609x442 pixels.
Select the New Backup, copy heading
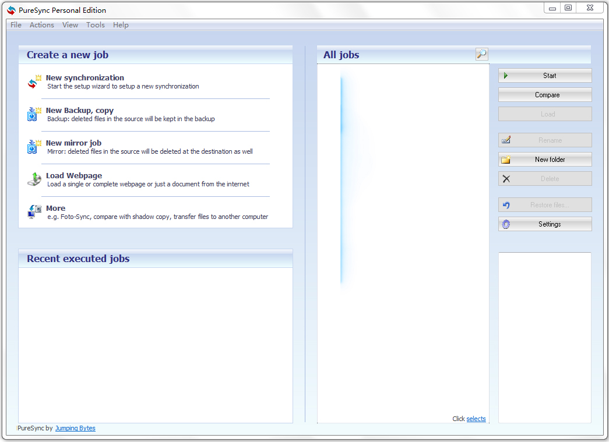[80, 110]
